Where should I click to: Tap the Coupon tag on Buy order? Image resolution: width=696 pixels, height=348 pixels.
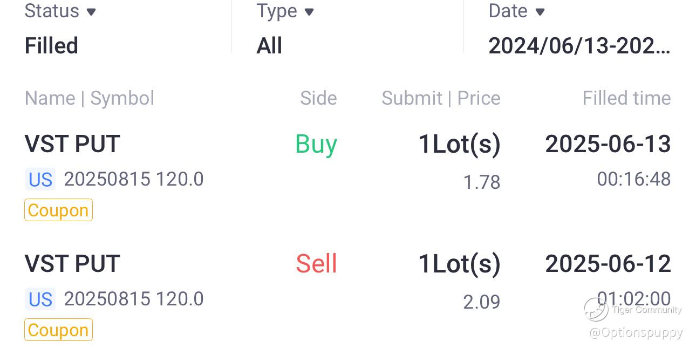coord(58,210)
